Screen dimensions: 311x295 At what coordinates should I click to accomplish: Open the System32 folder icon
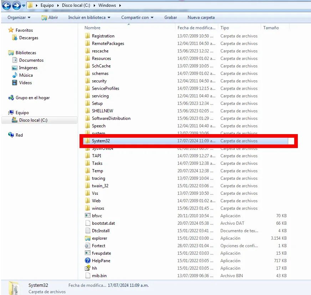pyautogui.click(x=87, y=141)
